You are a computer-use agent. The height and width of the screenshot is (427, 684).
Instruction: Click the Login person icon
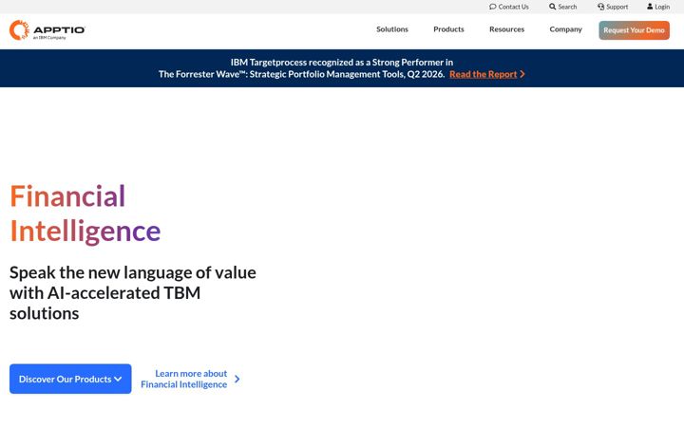coord(650,7)
